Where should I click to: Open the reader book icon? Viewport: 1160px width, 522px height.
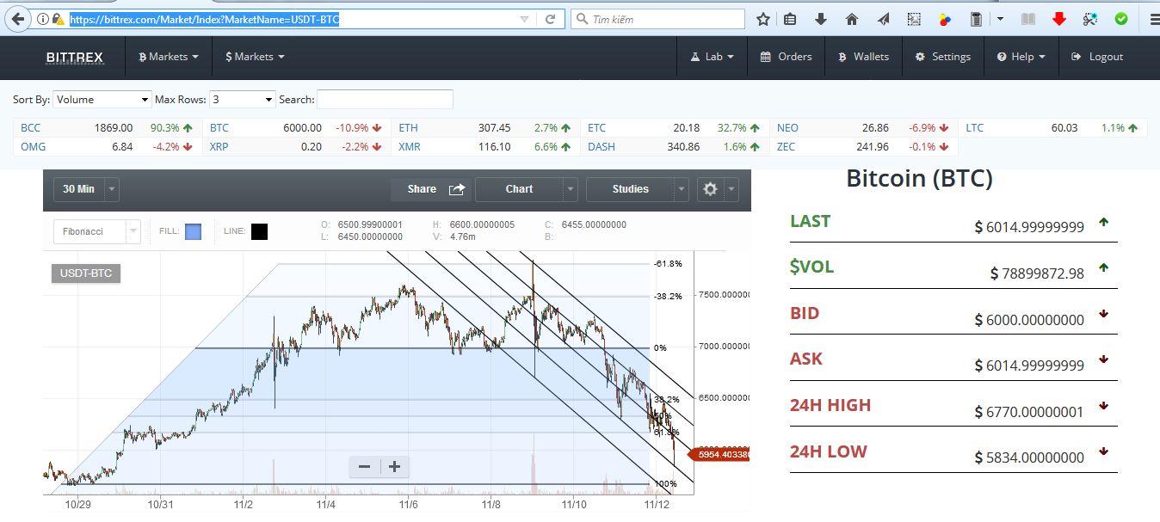pyautogui.click(x=1027, y=19)
